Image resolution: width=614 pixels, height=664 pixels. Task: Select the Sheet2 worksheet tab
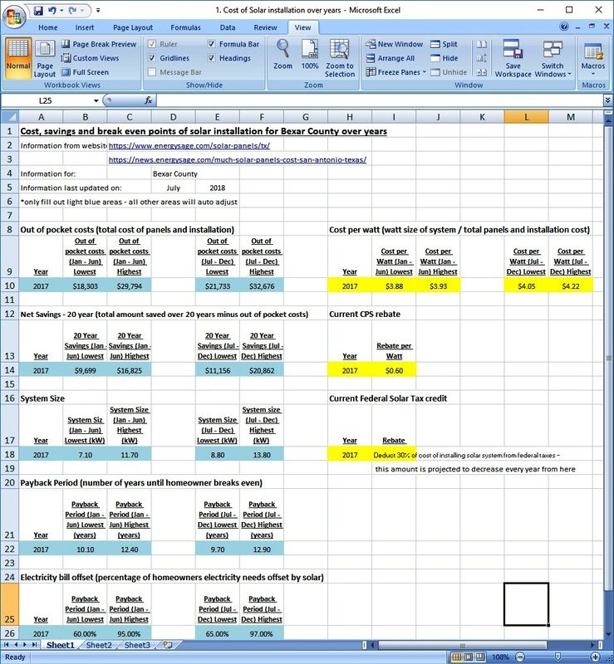point(98,645)
